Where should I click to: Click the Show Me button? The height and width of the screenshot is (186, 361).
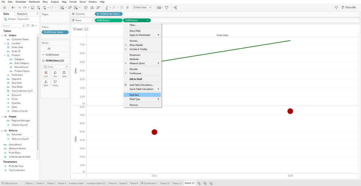[x=349, y=7]
